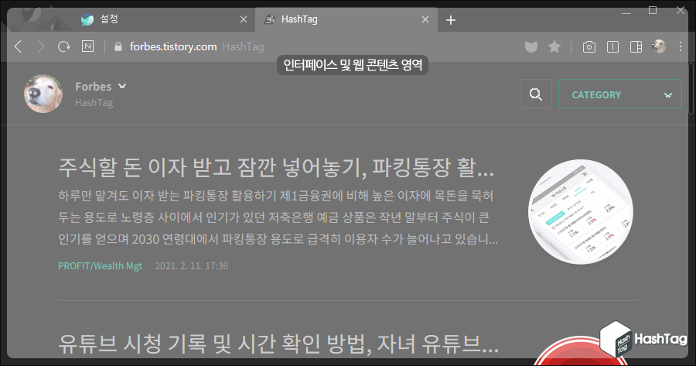Capture the screen with the camera icon
Image resolution: width=696 pixels, height=366 pixels.
click(589, 46)
